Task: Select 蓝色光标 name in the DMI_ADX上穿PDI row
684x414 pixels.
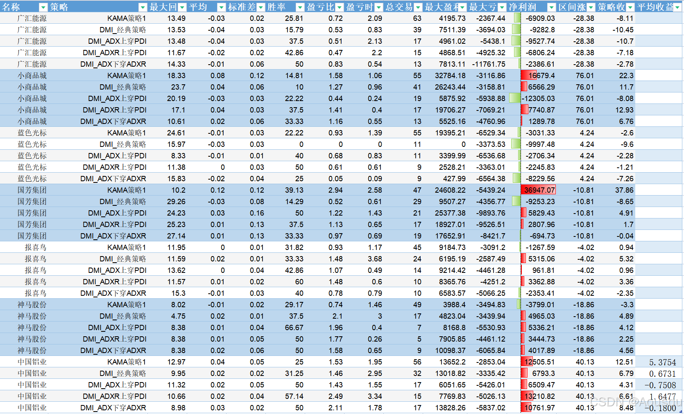Action: (x=24, y=156)
